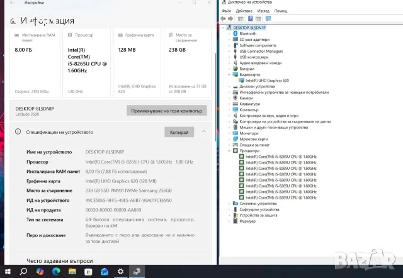The image size is (403, 278).
Task: Click the Settings window scrollbar
Action: [215, 97]
